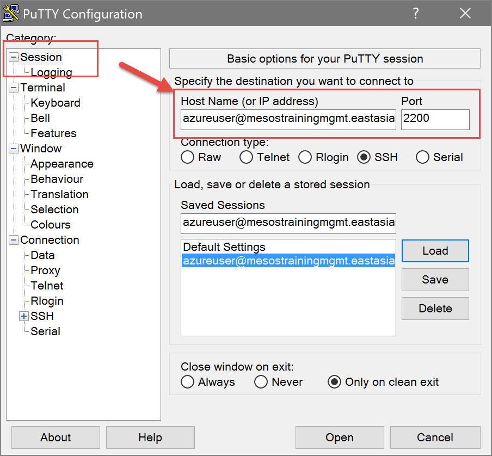Collapse the Session tree node
This screenshot has height=456, width=492.
point(13,57)
